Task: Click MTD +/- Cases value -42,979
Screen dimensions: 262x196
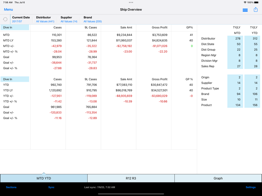Action: (56, 46)
